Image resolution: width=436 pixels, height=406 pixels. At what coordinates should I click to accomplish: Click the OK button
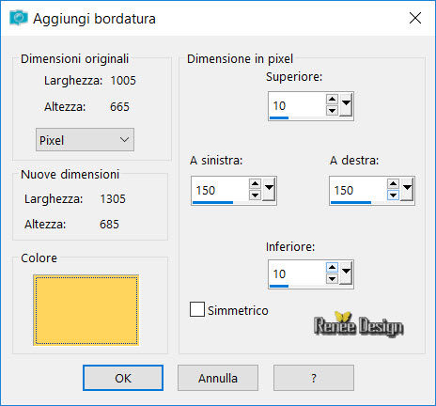[123, 378]
